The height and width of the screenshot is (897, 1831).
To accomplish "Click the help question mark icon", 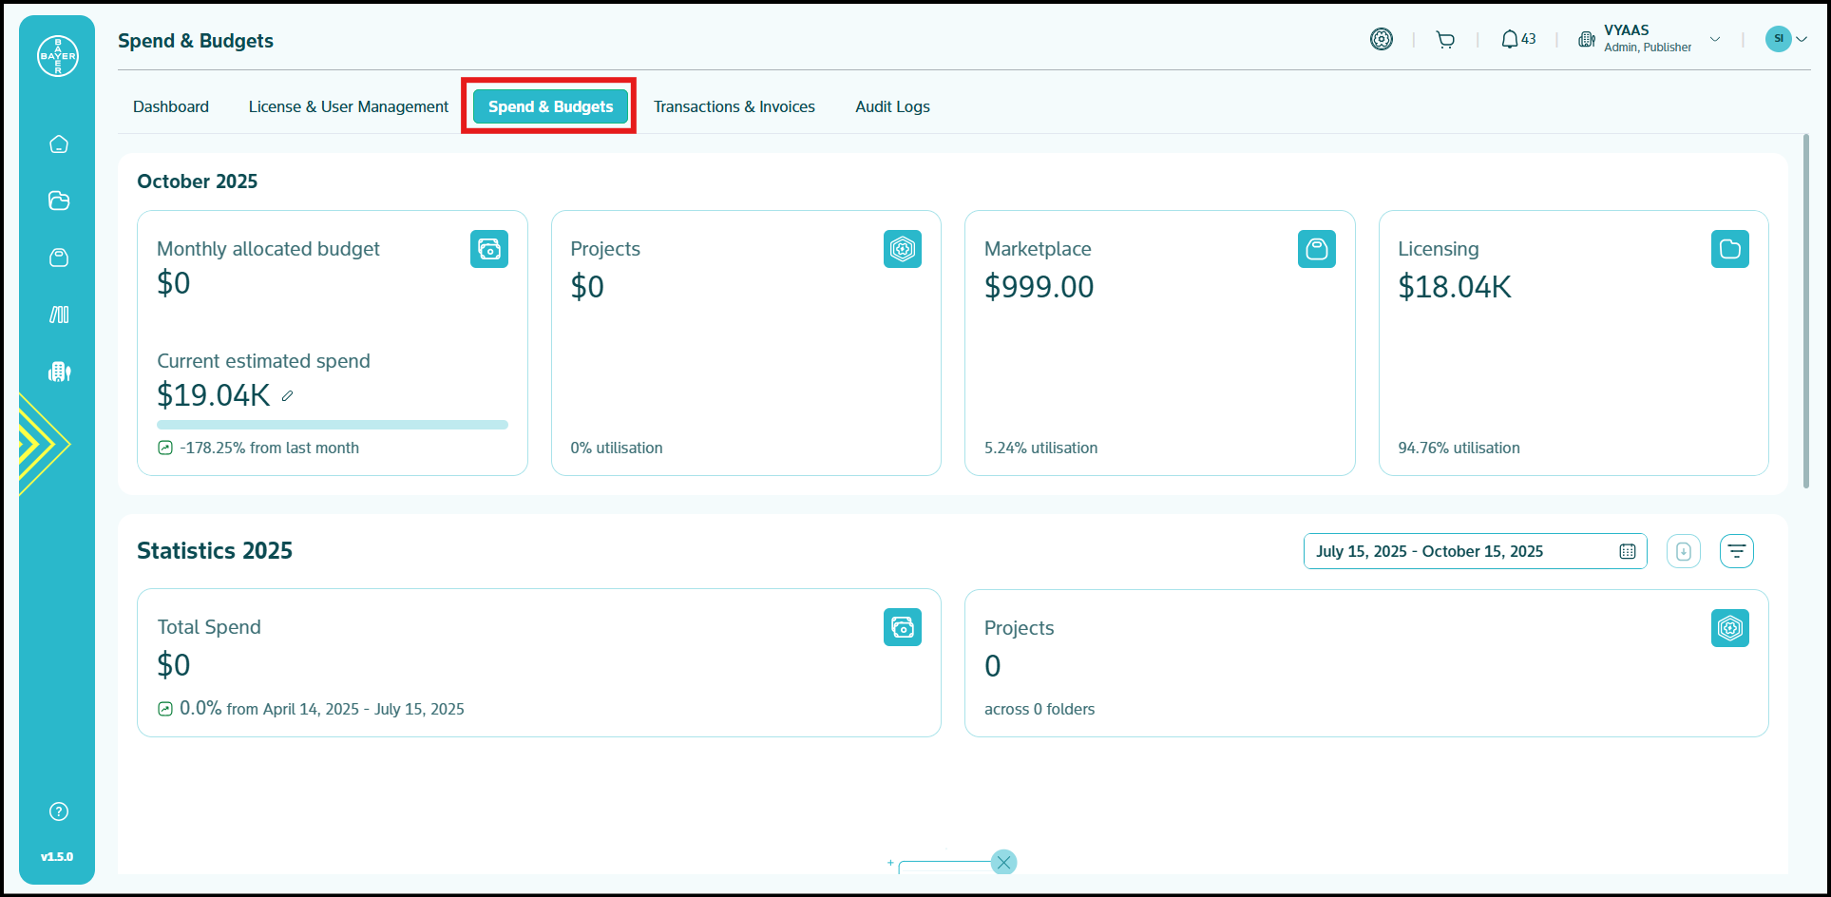I will coord(59,811).
